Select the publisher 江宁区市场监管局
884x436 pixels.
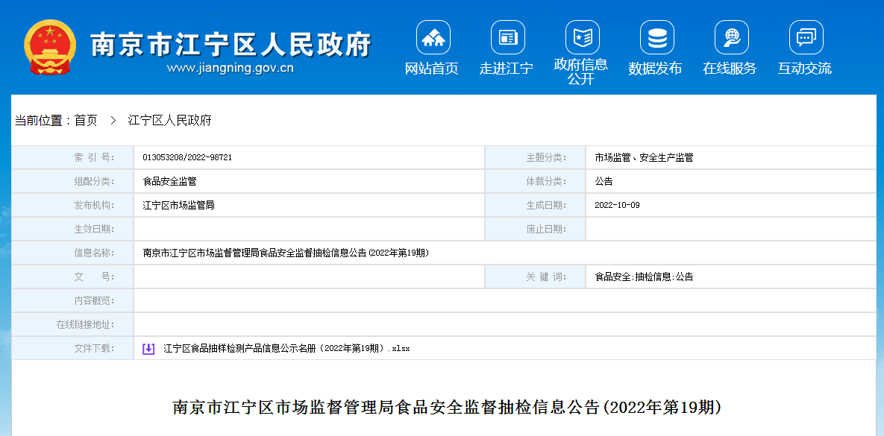179,205
